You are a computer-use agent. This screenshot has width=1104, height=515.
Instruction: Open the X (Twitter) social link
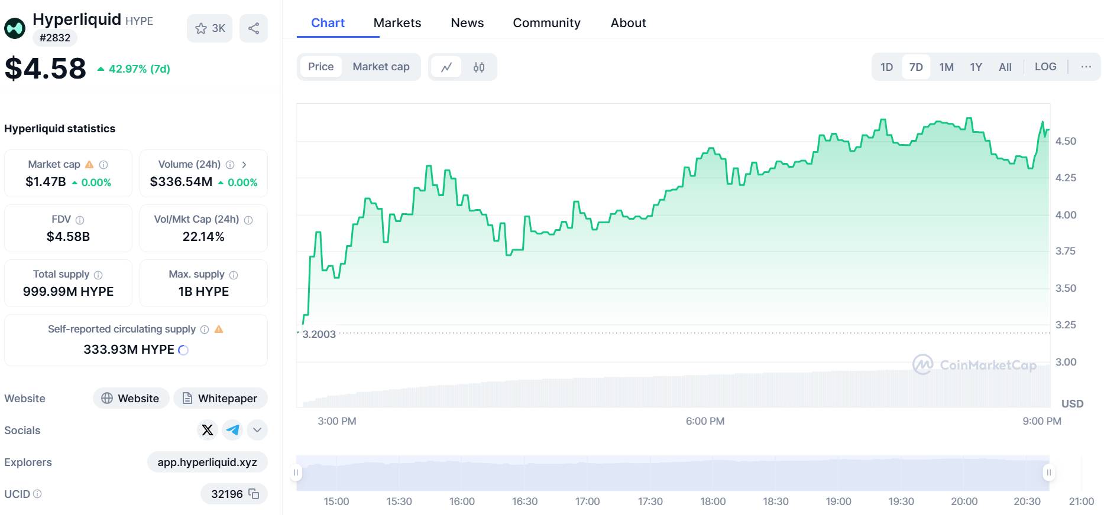(x=208, y=430)
